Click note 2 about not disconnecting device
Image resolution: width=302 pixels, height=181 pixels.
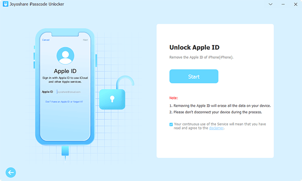tap(216, 112)
